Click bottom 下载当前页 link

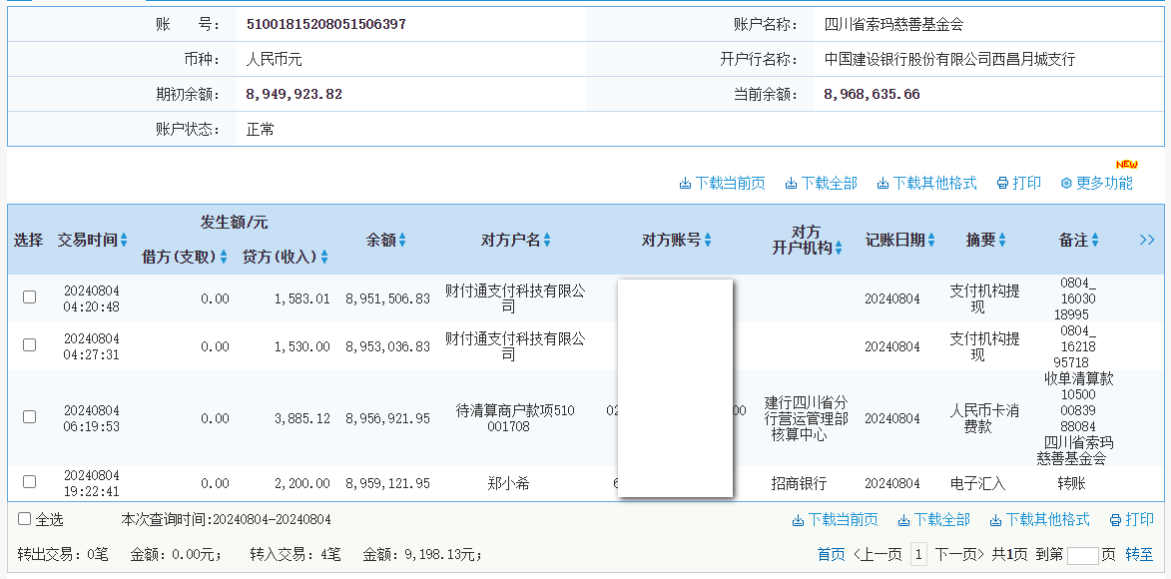[x=835, y=519]
